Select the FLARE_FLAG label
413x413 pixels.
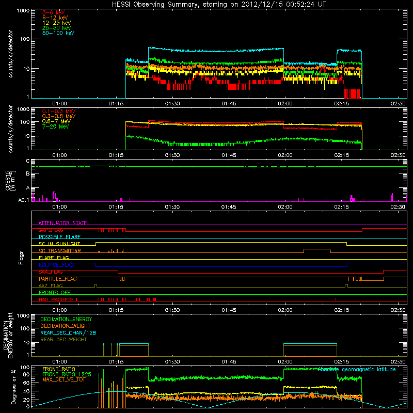[x=54, y=258]
